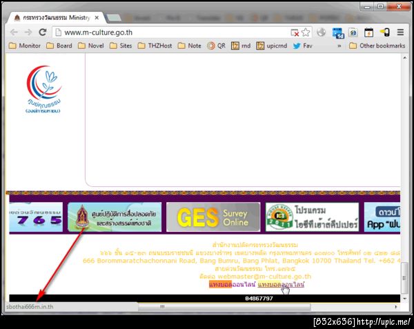The height and width of the screenshot is (329, 414).
Task: Open the blue 1d calendar extension icon
Action: click(337, 33)
